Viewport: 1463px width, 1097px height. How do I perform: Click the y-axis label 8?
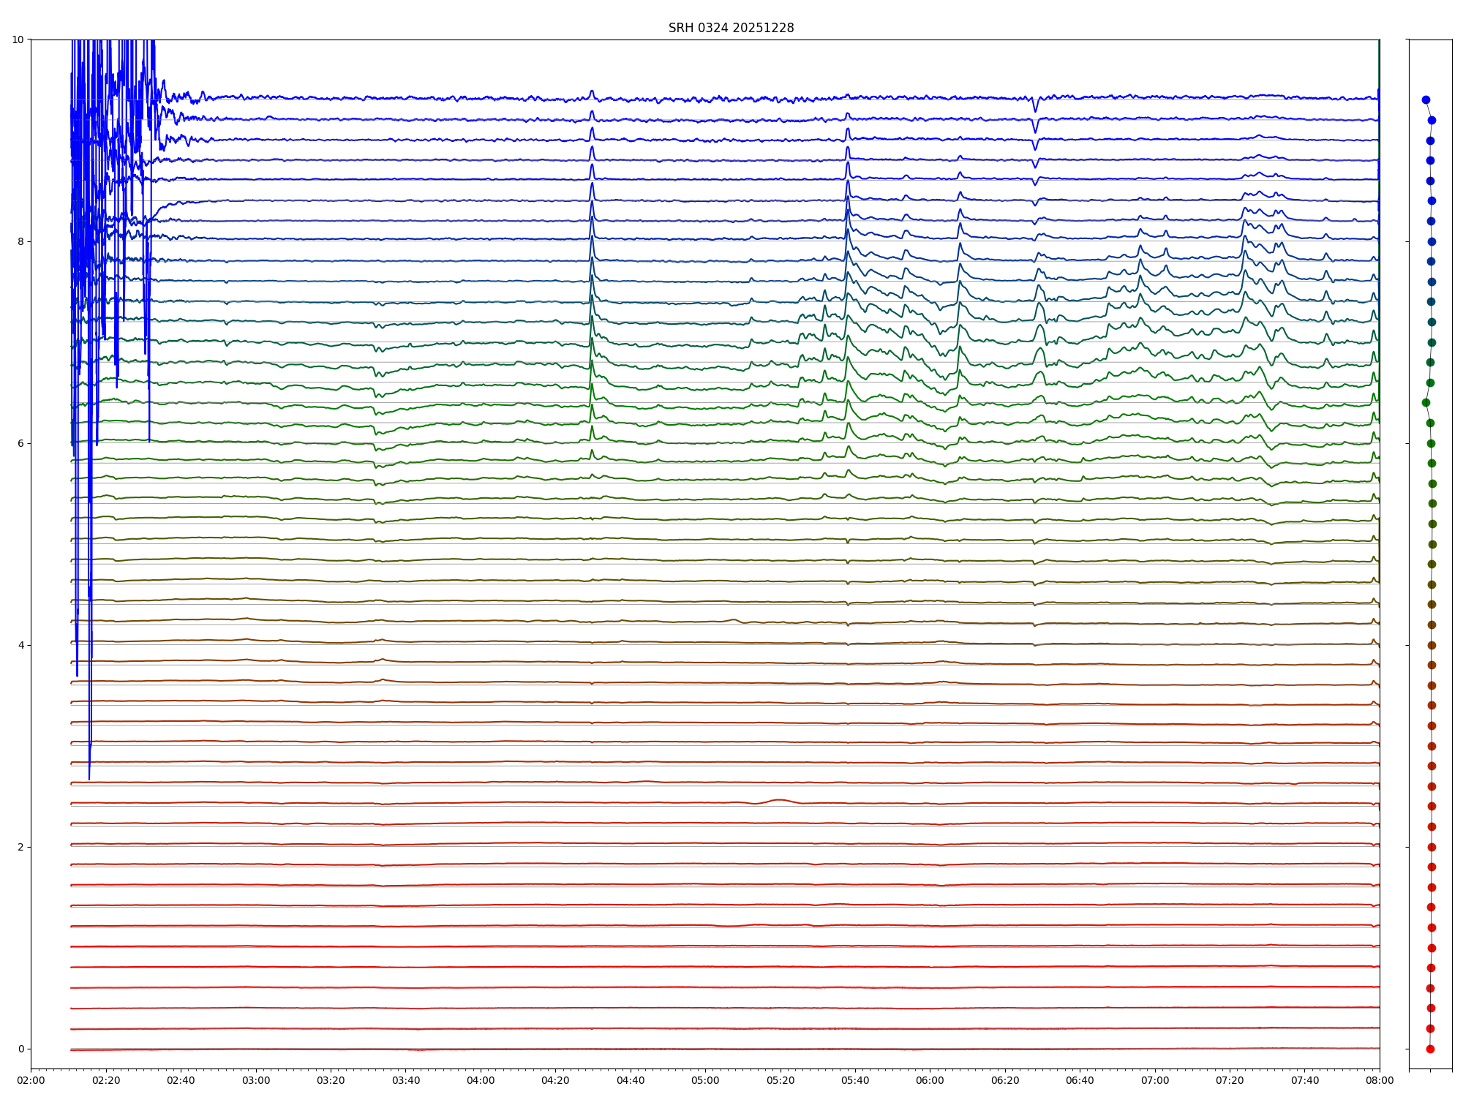(20, 242)
